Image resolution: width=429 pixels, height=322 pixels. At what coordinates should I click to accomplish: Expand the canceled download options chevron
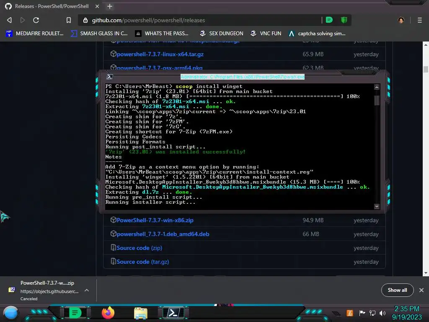pos(86,290)
